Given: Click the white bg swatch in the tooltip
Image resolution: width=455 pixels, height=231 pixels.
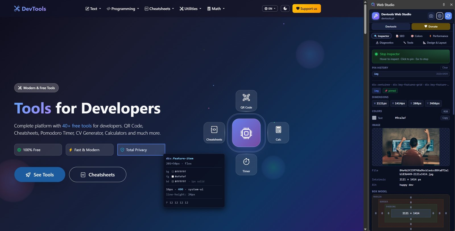Looking at the screenshot, I should [x=173, y=172].
